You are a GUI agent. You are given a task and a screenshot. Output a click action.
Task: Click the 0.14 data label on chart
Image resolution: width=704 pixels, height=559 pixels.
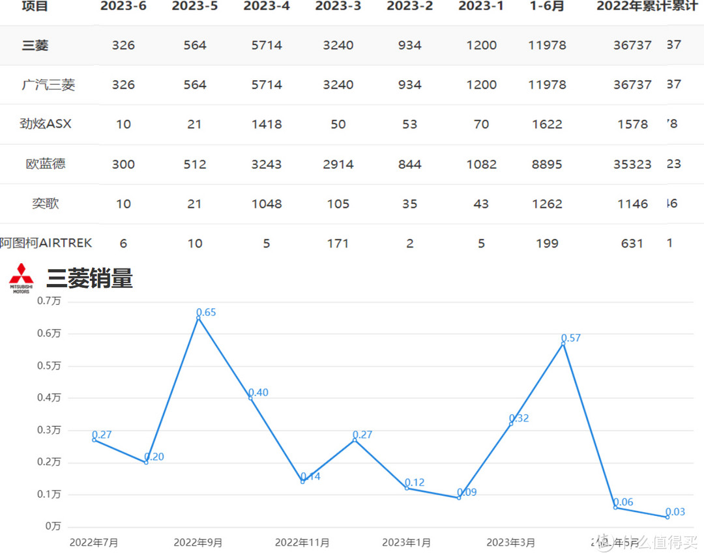pyautogui.click(x=311, y=476)
